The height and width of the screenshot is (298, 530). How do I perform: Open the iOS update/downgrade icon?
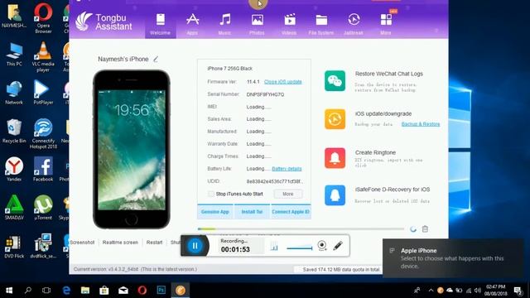pos(335,119)
